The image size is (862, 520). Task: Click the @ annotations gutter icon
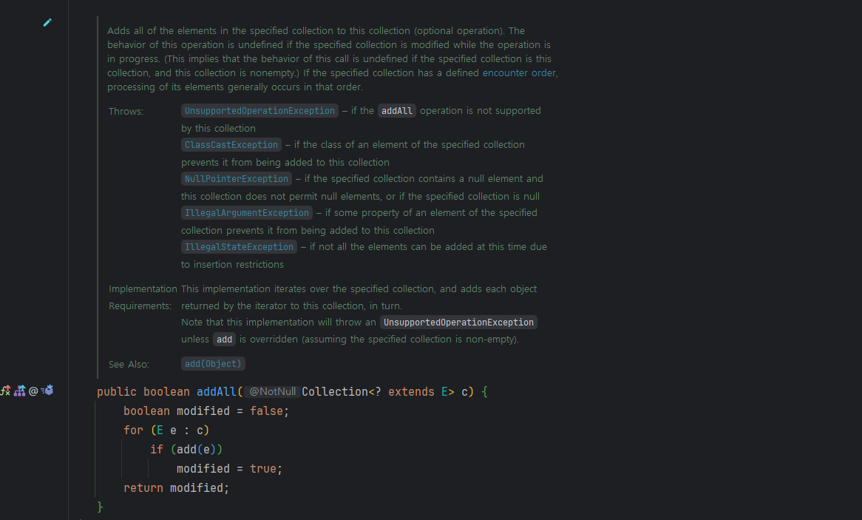(33, 391)
